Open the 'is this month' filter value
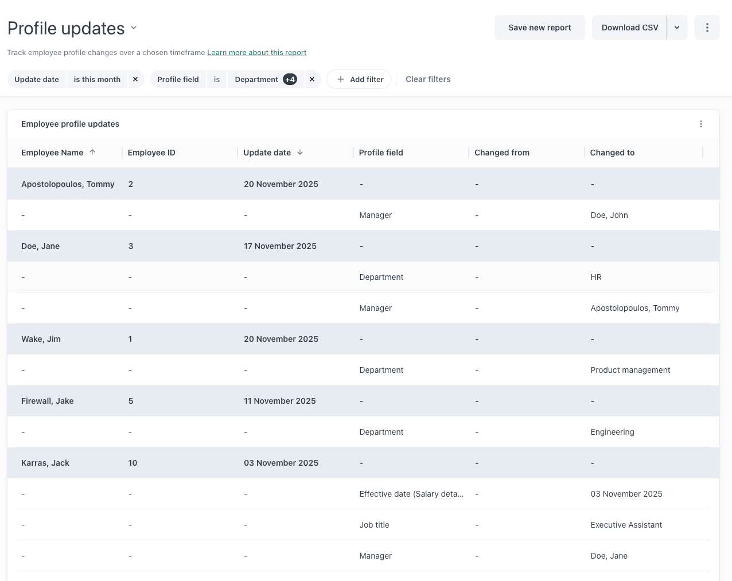Image resolution: width=732 pixels, height=581 pixels. point(97,79)
